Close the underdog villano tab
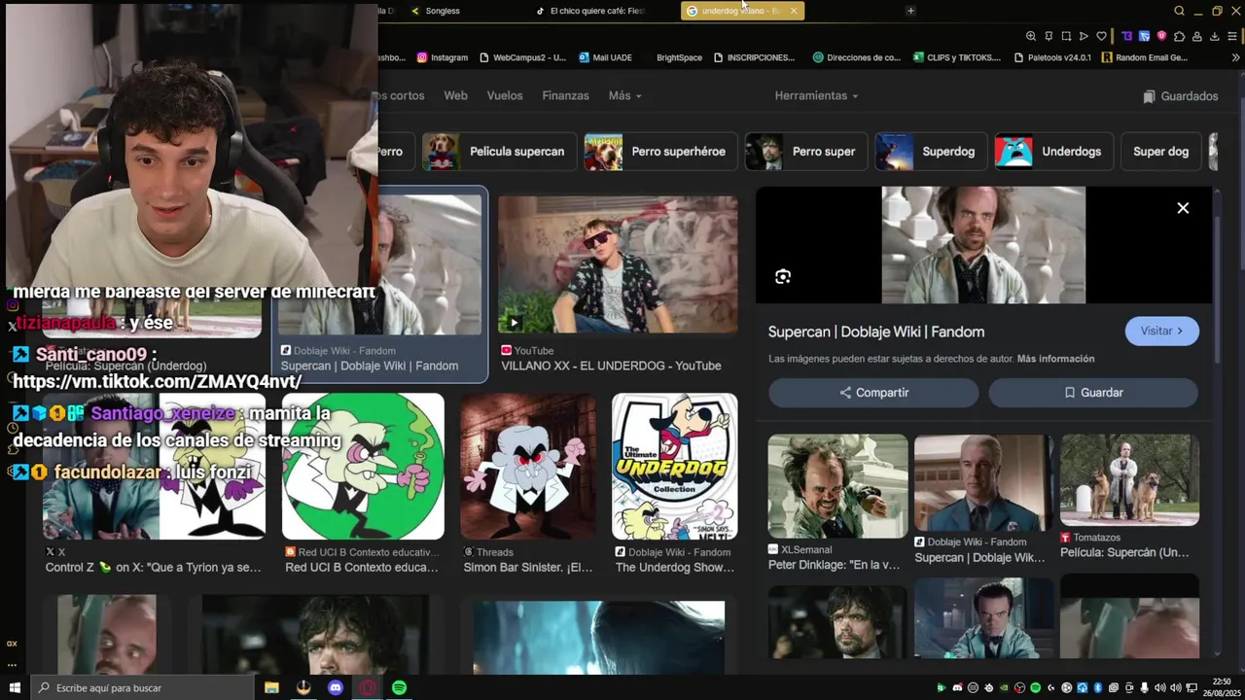The image size is (1245, 700). click(x=794, y=11)
